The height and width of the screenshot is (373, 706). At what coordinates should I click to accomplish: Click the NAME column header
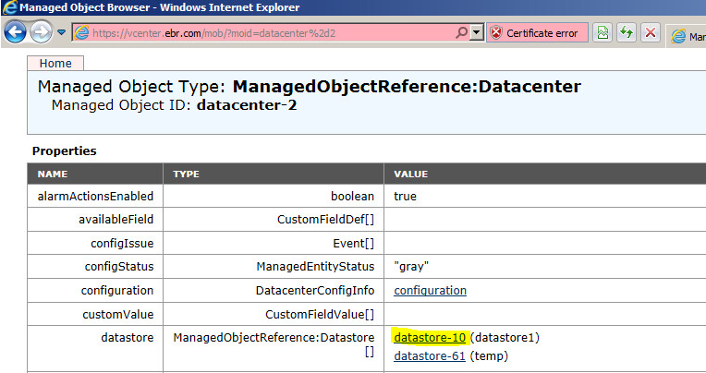pos(52,174)
